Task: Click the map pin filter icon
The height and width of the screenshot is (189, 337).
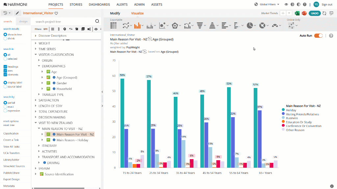Action: tap(65, 29)
